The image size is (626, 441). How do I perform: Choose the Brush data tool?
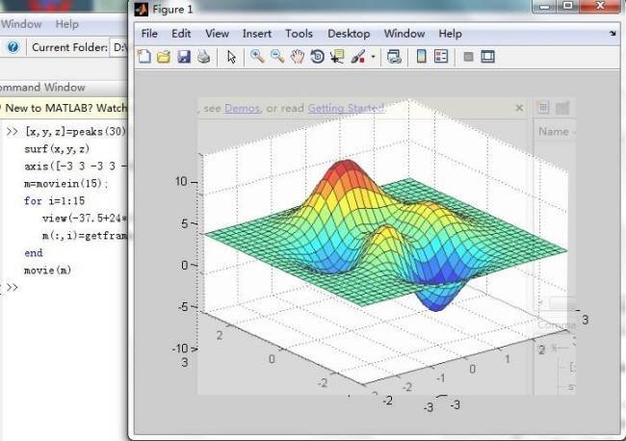point(358,57)
